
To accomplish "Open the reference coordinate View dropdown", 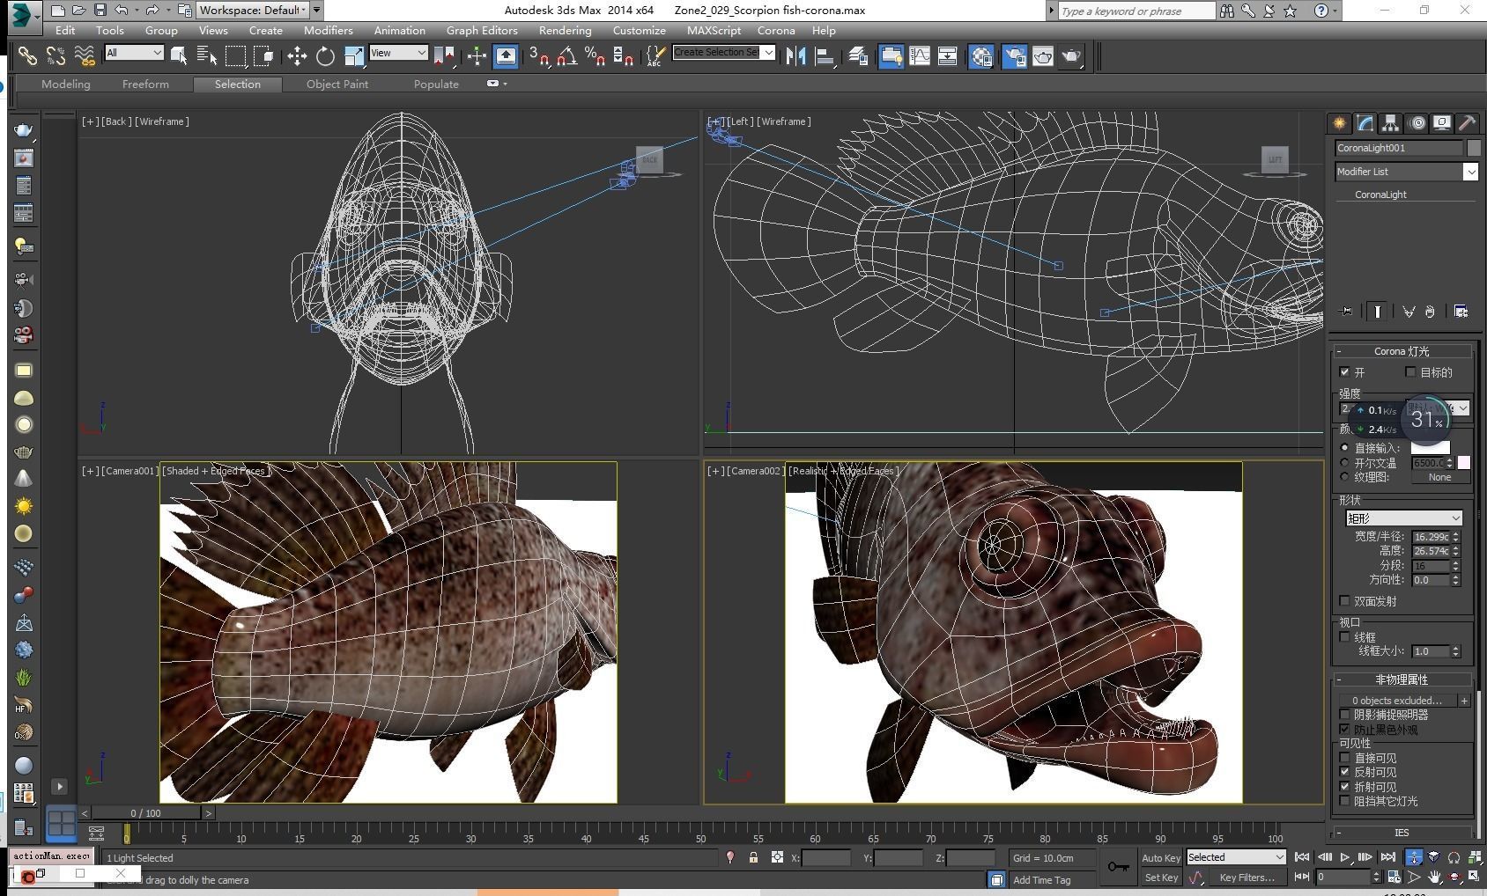I will (x=398, y=53).
